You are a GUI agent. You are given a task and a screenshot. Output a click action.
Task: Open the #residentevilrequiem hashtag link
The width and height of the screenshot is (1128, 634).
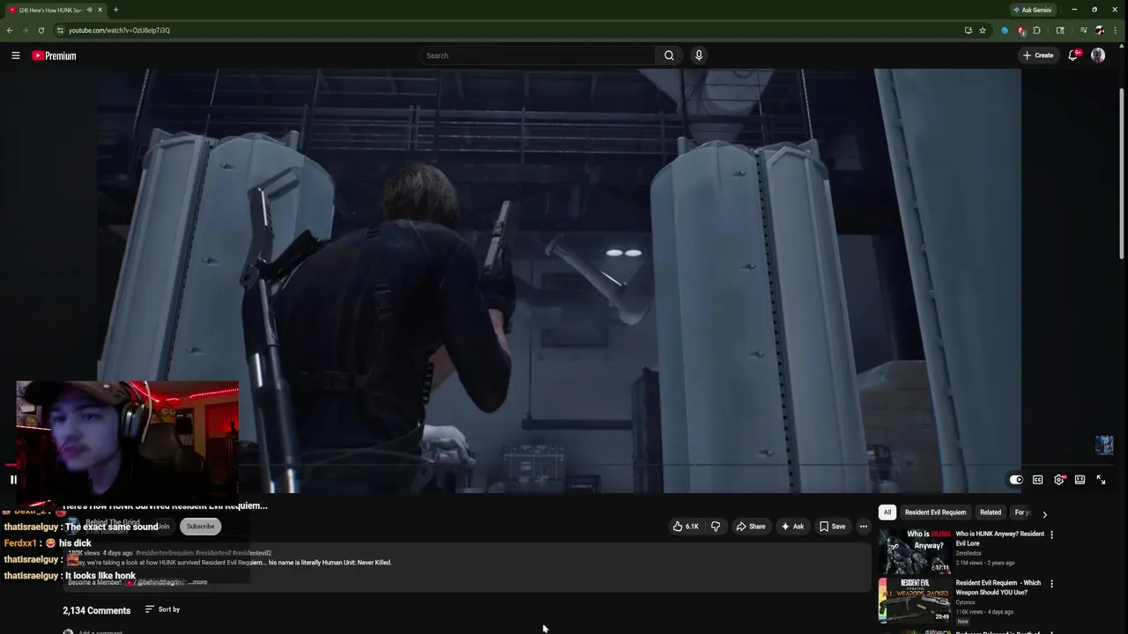pyautogui.click(x=165, y=553)
